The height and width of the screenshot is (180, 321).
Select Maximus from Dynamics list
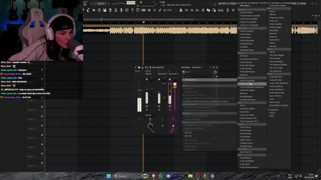pyautogui.click(x=244, y=93)
